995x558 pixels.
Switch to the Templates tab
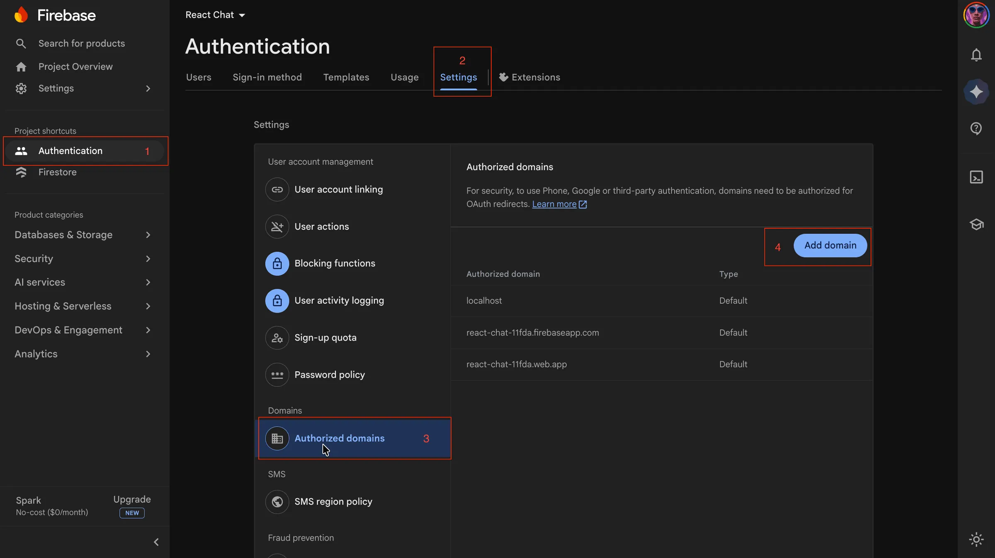click(346, 77)
